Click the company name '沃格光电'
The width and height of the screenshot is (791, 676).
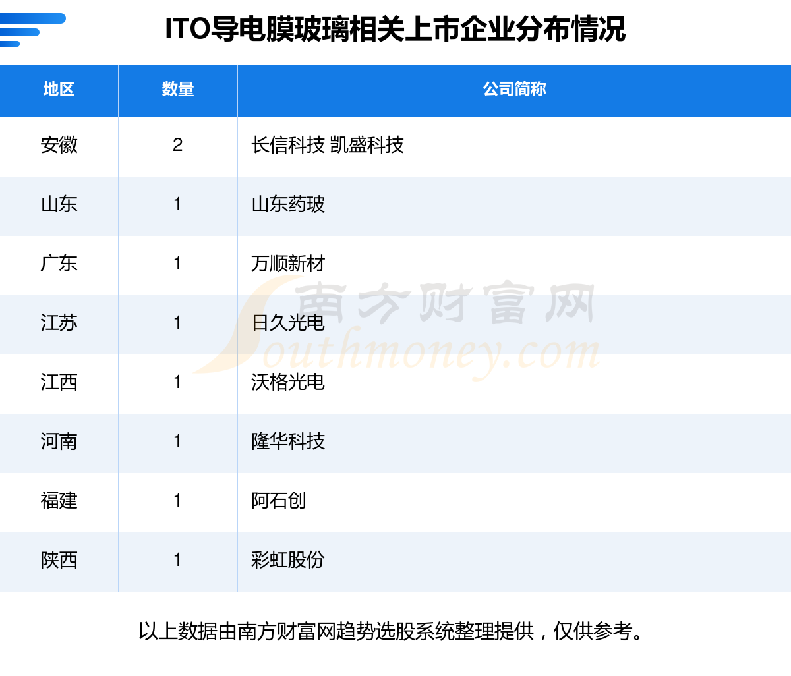point(288,382)
